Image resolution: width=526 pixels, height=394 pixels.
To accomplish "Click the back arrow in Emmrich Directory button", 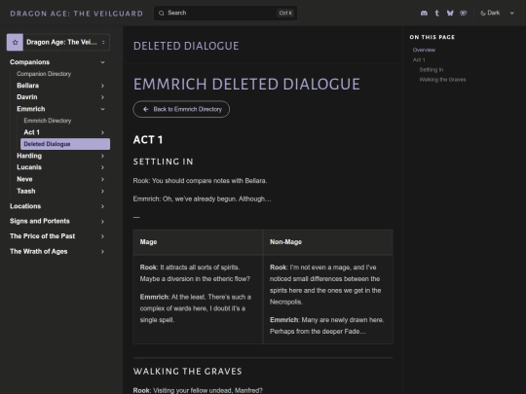I will click(x=145, y=109).
